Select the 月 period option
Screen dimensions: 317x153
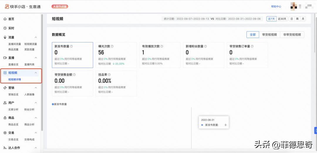(303, 19)
